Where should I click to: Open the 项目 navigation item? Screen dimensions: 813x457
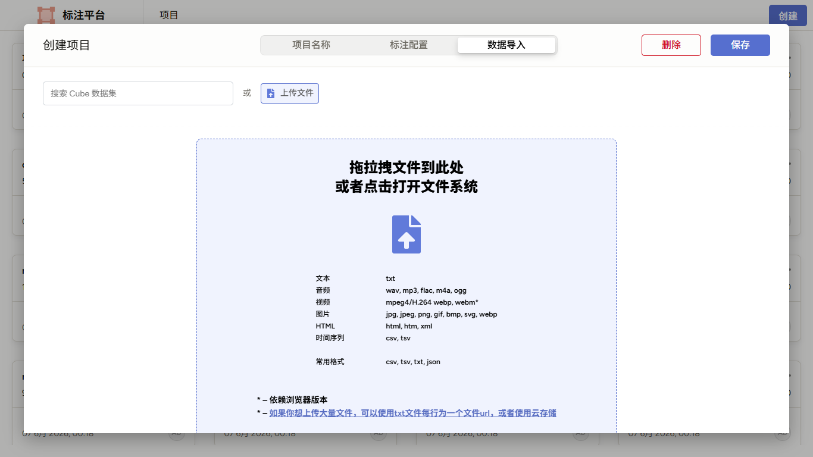coord(169,15)
